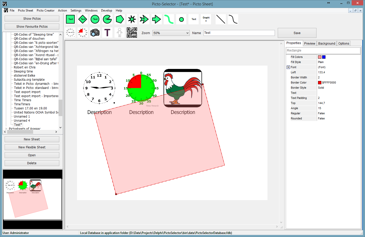Choose the starburst shape tool
The height and width of the screenshot is (237, 365).
click(x=132, y=19)
